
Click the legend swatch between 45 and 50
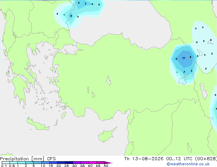(101, 163)
